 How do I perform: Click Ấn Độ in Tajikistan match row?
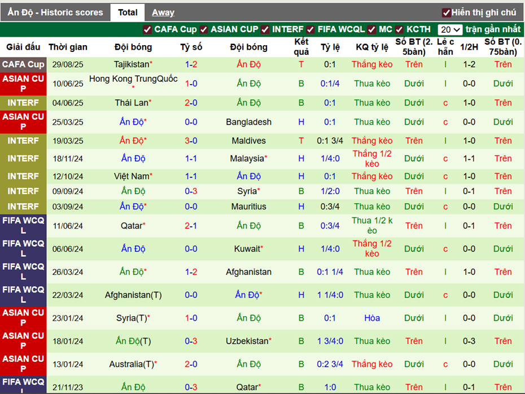coord(248,64)
